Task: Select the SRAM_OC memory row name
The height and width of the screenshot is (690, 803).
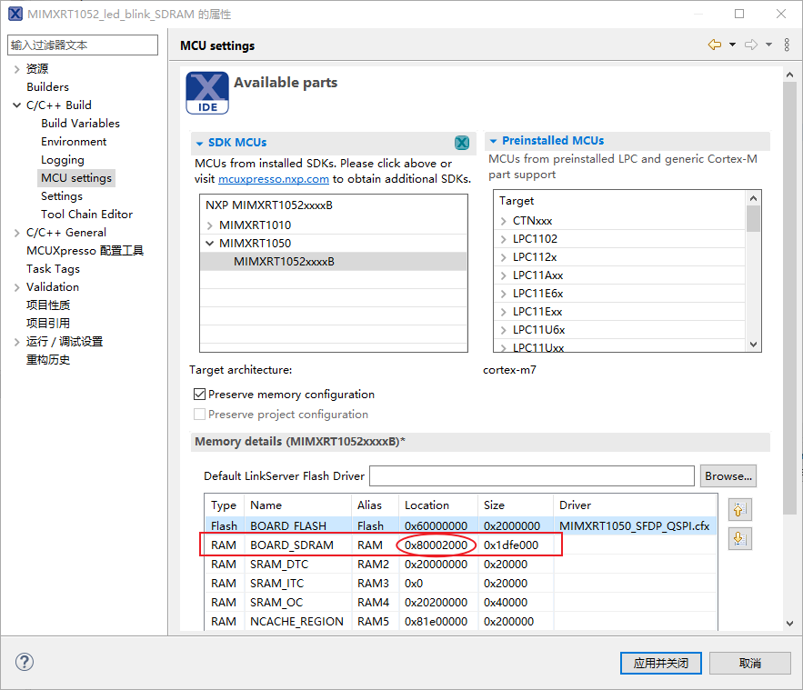Action: tap(276, 603)
